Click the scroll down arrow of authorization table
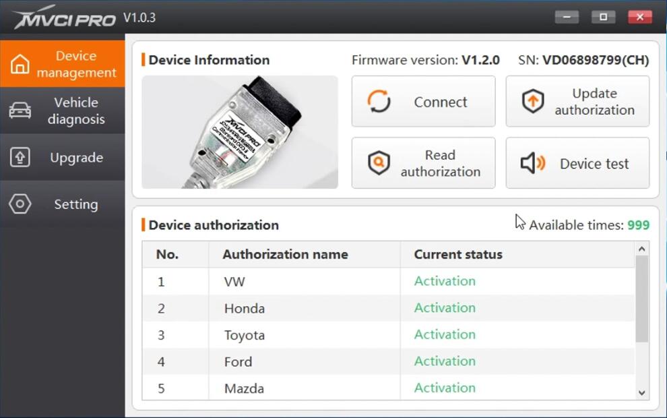The width and height of the screenshot is (667, 418). pos(642,393)
